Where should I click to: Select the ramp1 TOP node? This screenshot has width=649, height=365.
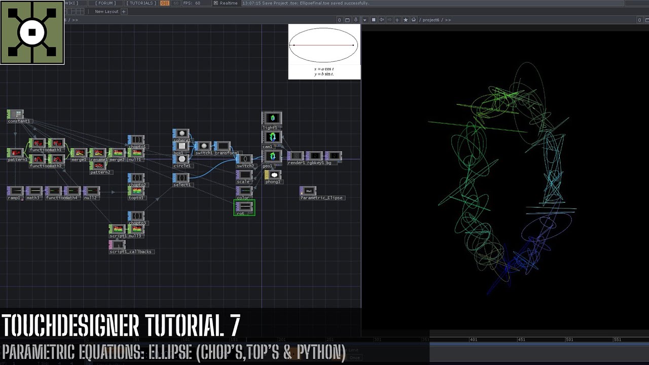(15, 191)
